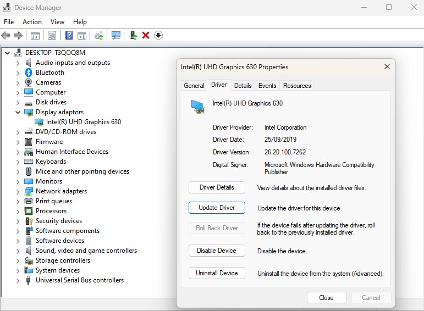
Task: Collapse the Display adaptors category
Action: tap(18, 112)
